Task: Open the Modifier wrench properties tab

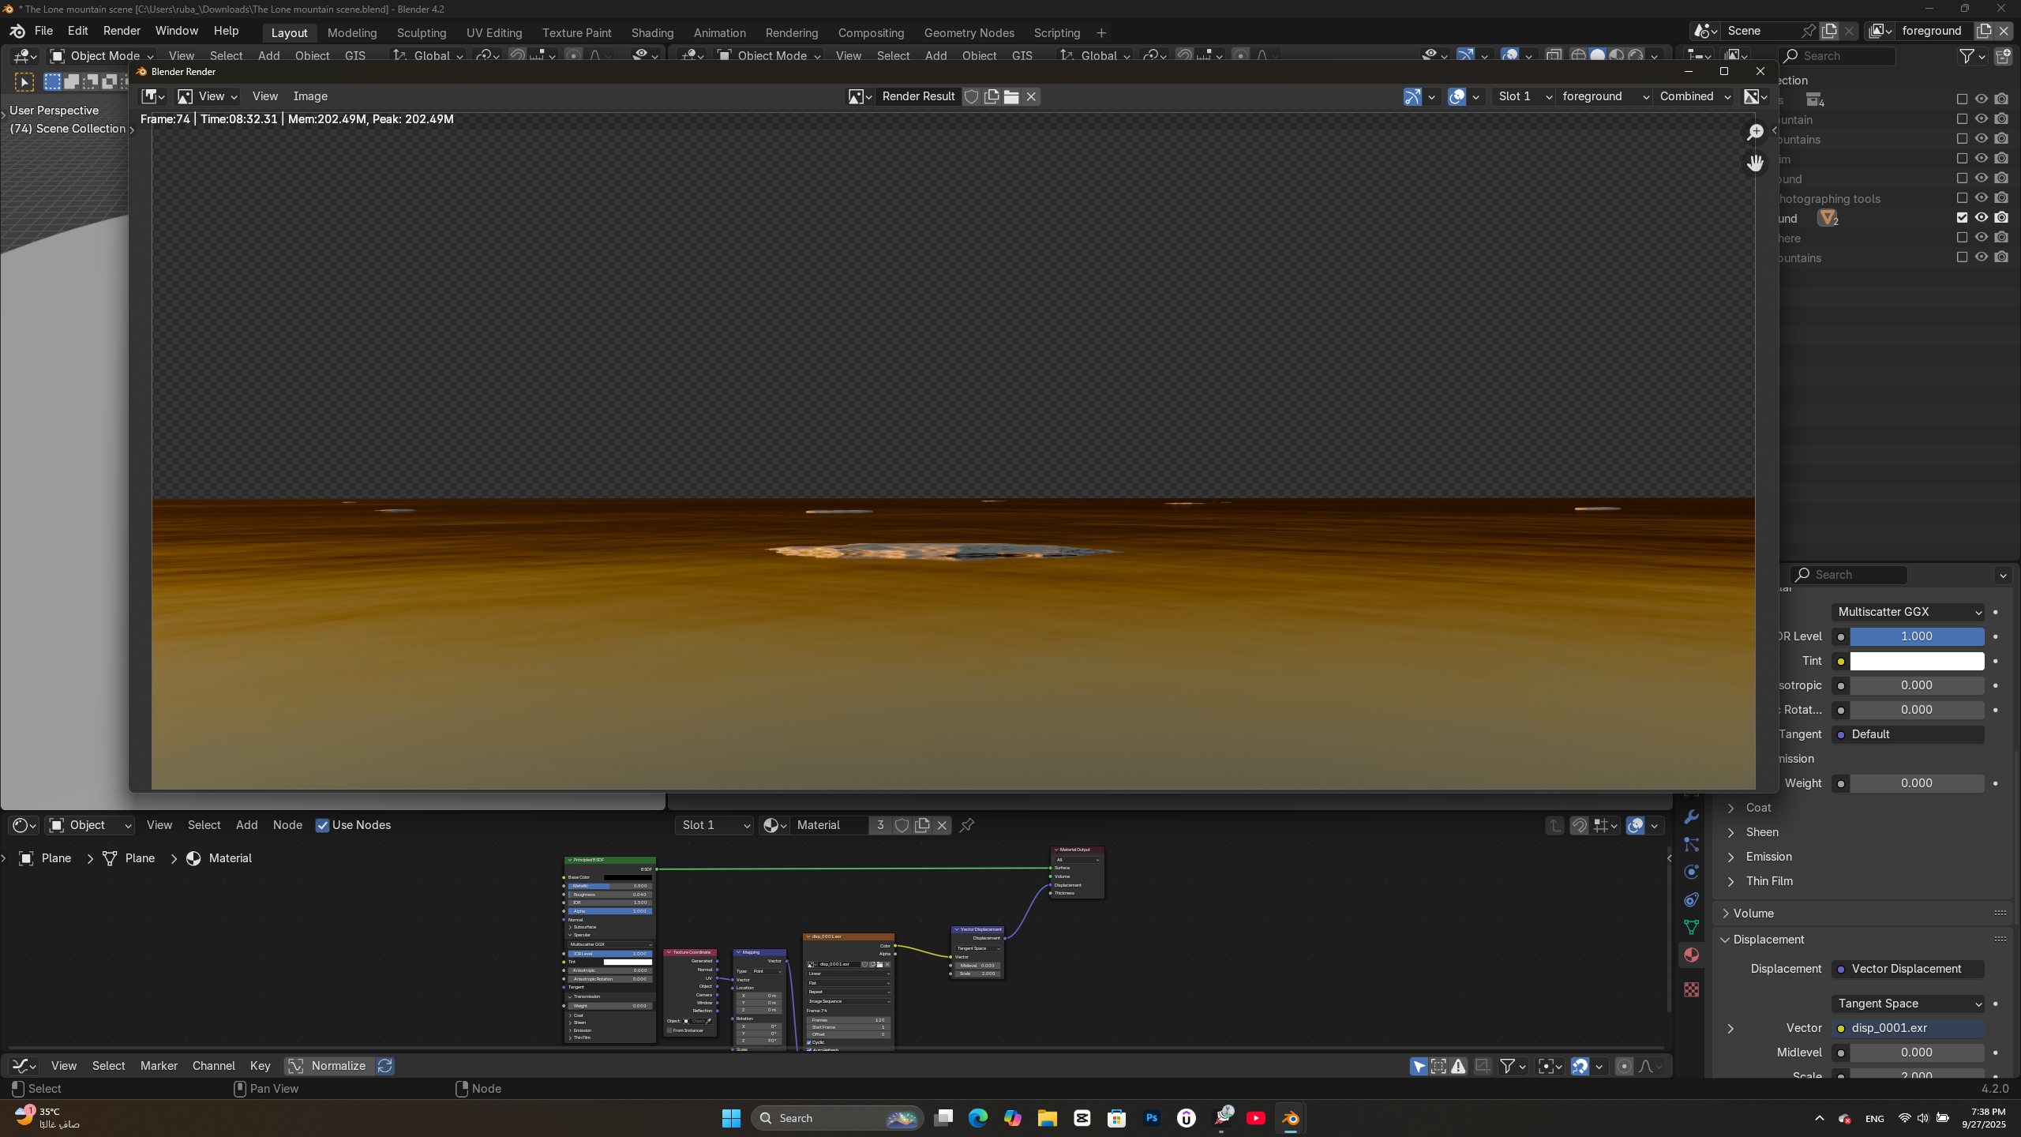Action: click(x=1691, y=816)
